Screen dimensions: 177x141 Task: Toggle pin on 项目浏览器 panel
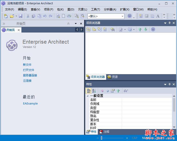pos(170,23)
